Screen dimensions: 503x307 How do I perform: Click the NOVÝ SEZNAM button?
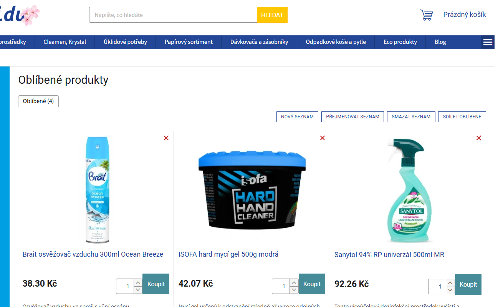point(297,117)
